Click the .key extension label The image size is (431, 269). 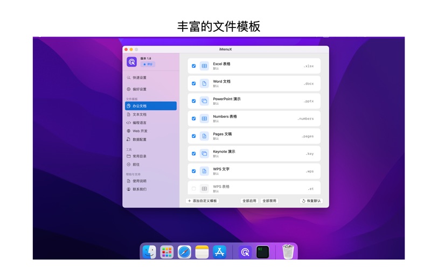pos(309,154)
